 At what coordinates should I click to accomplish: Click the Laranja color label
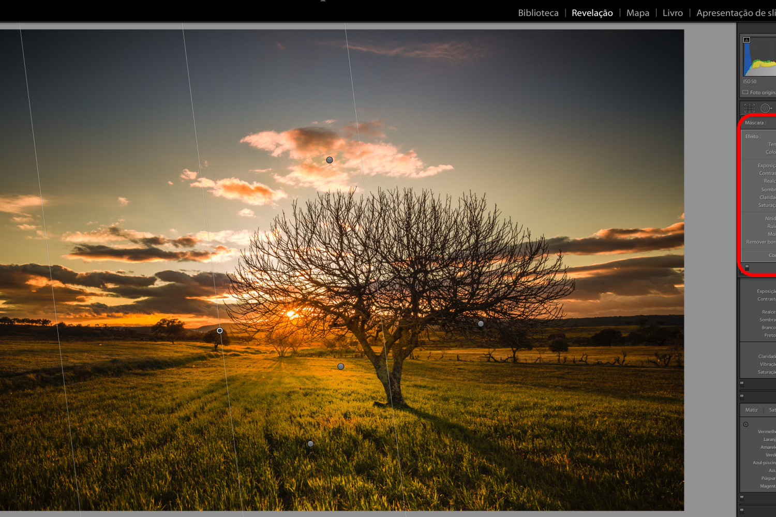769,439
